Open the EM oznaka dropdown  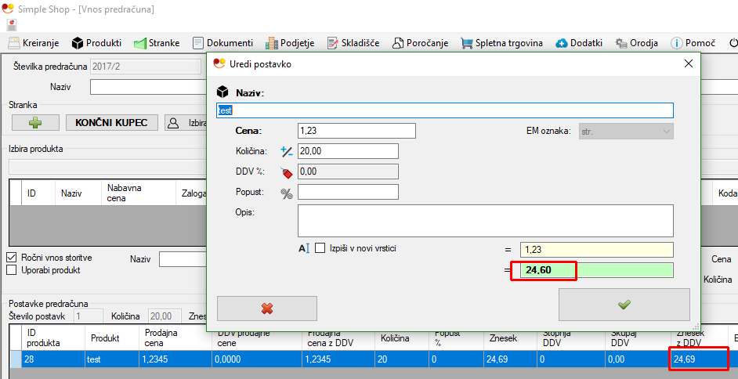pyautogui.click(x=626, y=131)
